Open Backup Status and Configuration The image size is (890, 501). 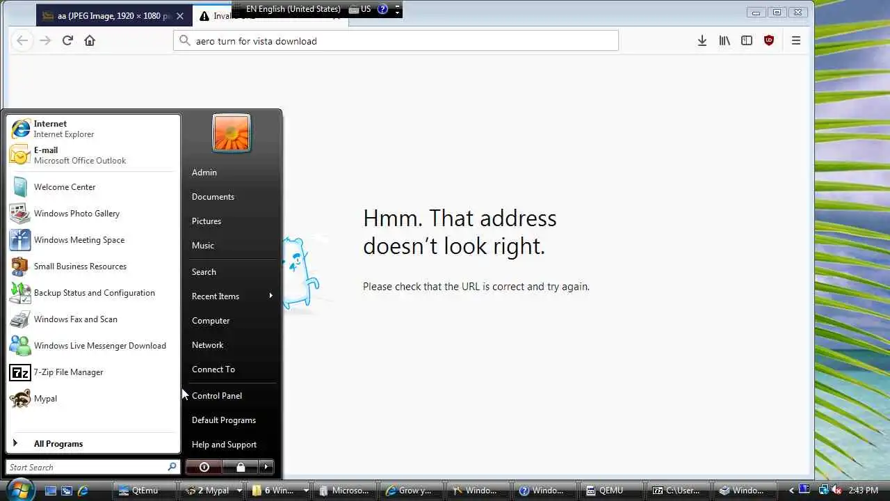tap(93, 293)
